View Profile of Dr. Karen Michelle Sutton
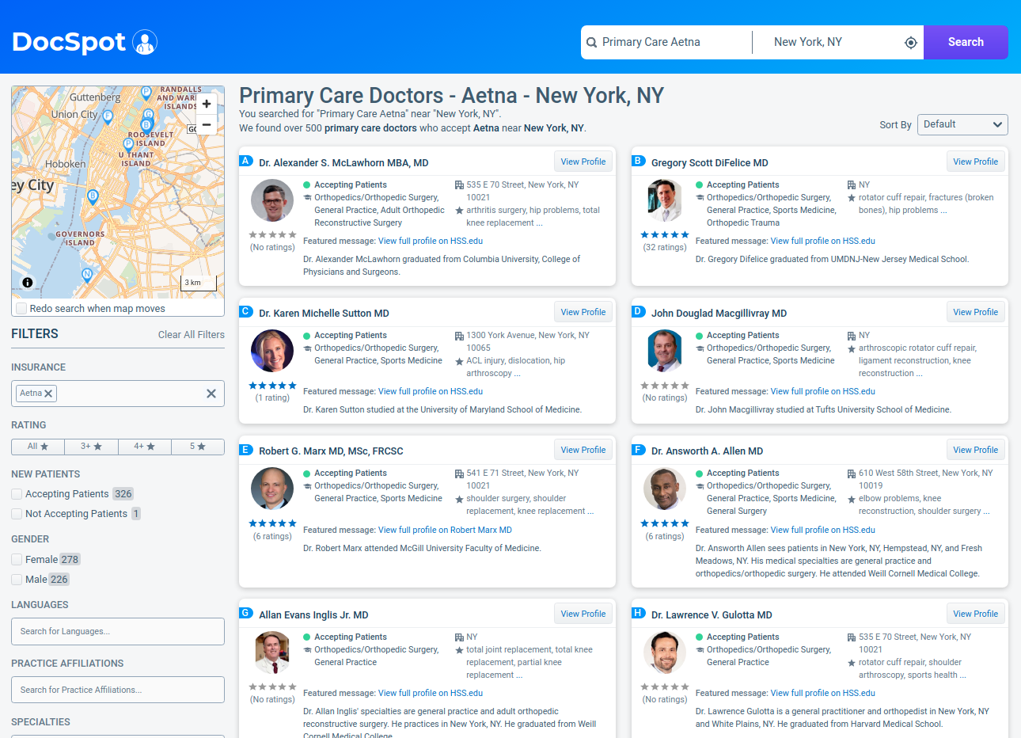This screenshot has width=1021, height=738. (583, 312)
